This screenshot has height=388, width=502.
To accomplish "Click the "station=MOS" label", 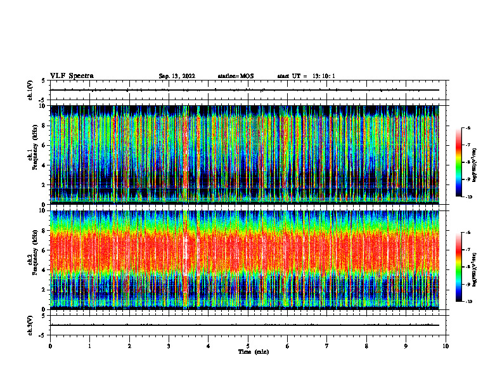I will 236,76.
